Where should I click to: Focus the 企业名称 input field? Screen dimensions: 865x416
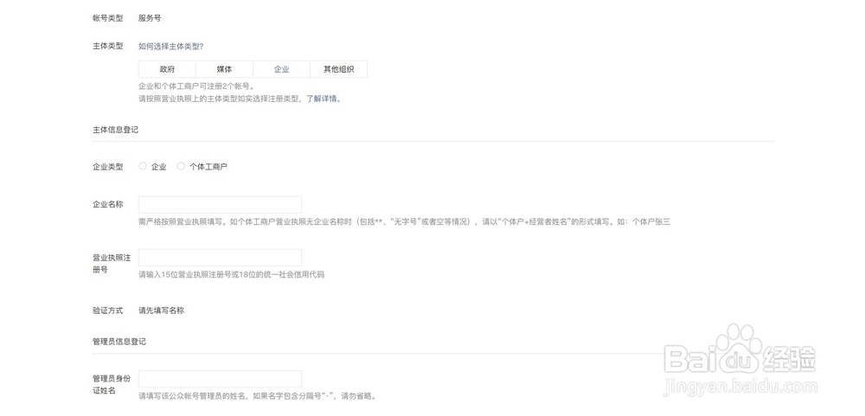pos(220,205)
